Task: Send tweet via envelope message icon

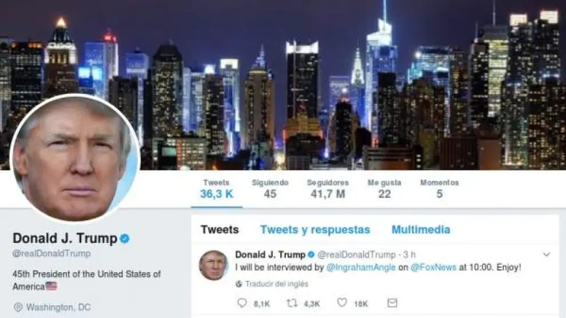Action: click(x=392, y=303)
